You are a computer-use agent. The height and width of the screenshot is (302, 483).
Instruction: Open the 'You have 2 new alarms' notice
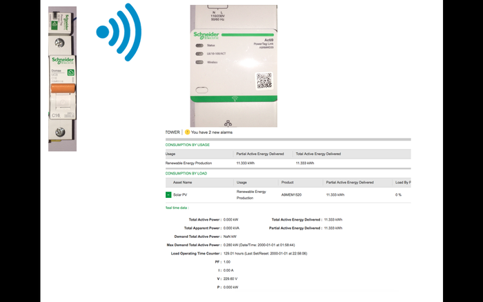click(x=212, y=132)
